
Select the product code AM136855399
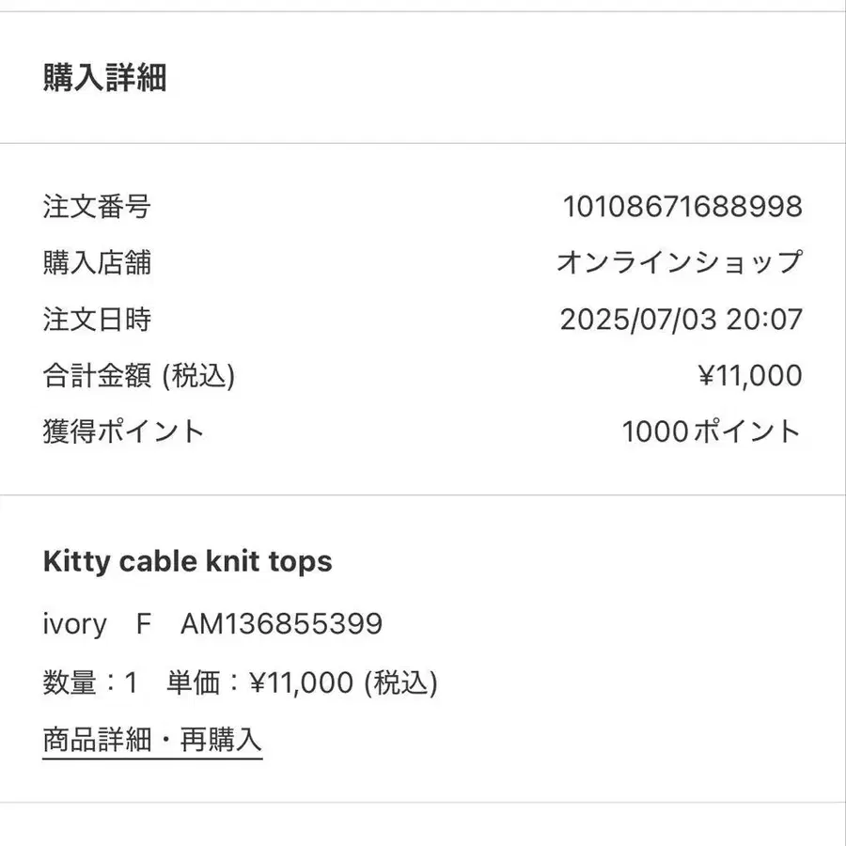(x=281, y=624)
